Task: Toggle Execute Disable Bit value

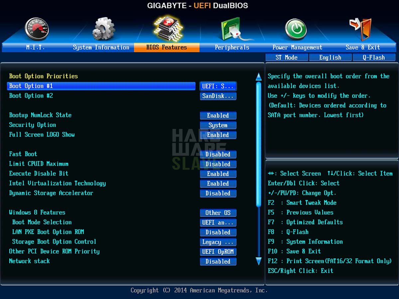Action: [218, 174]
